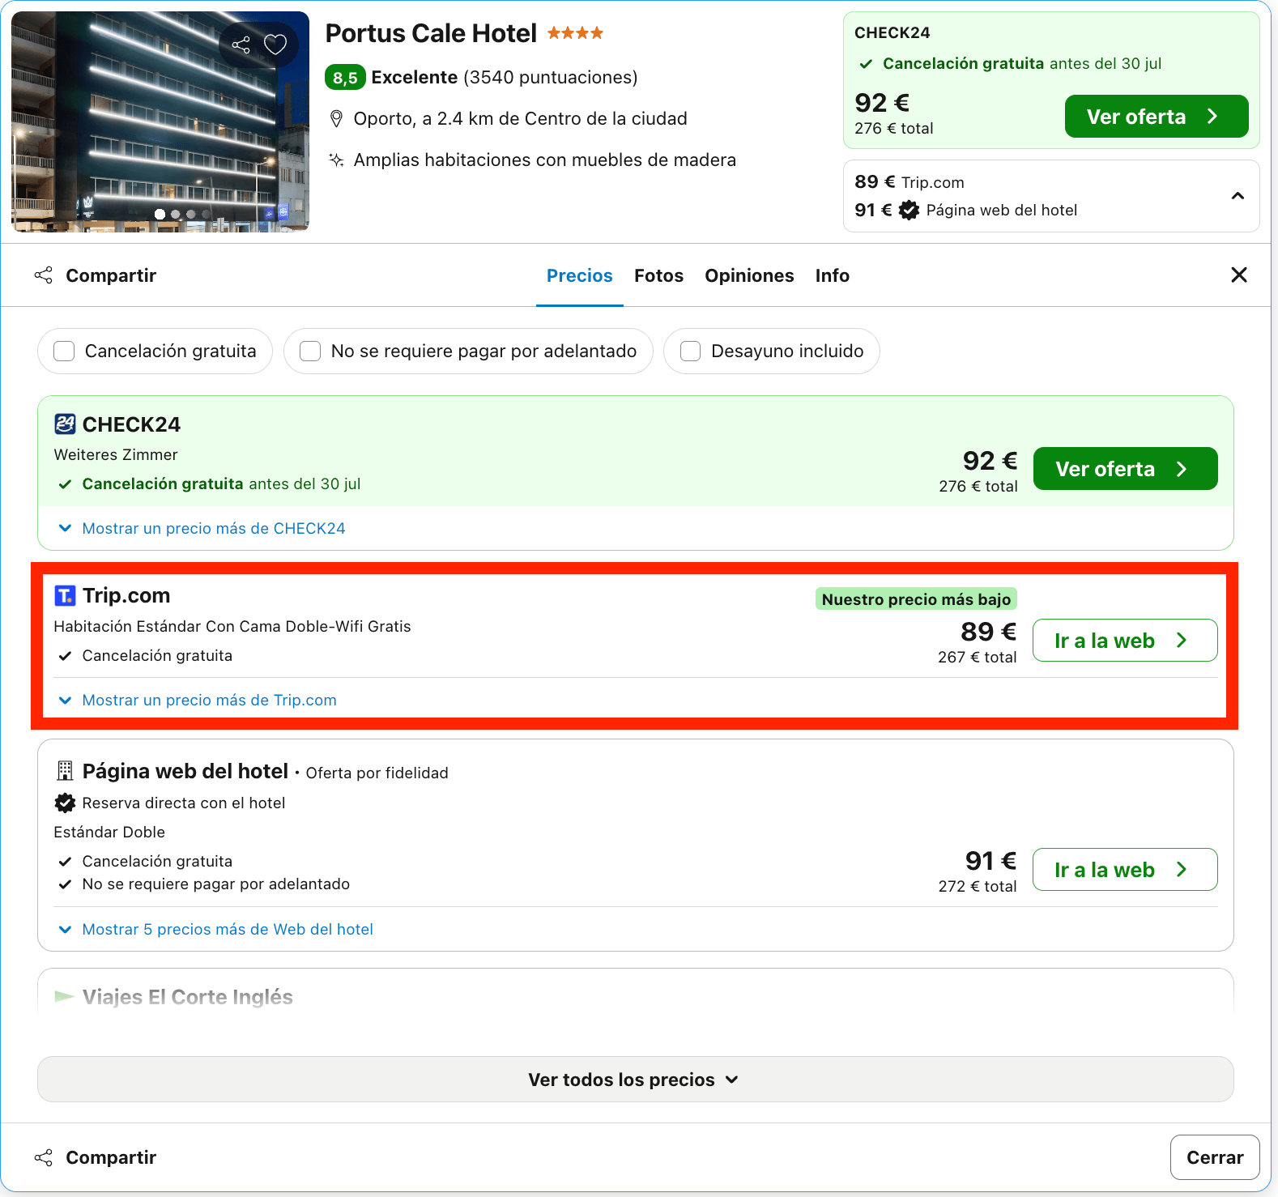Click 91 € Página web del hotel summary

(x=966, y=210)
